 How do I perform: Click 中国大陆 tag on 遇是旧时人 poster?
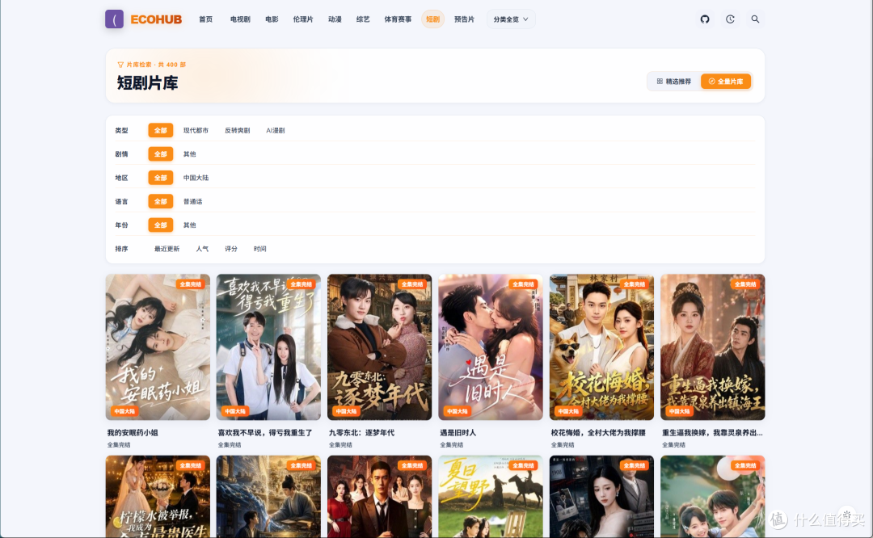457,411
